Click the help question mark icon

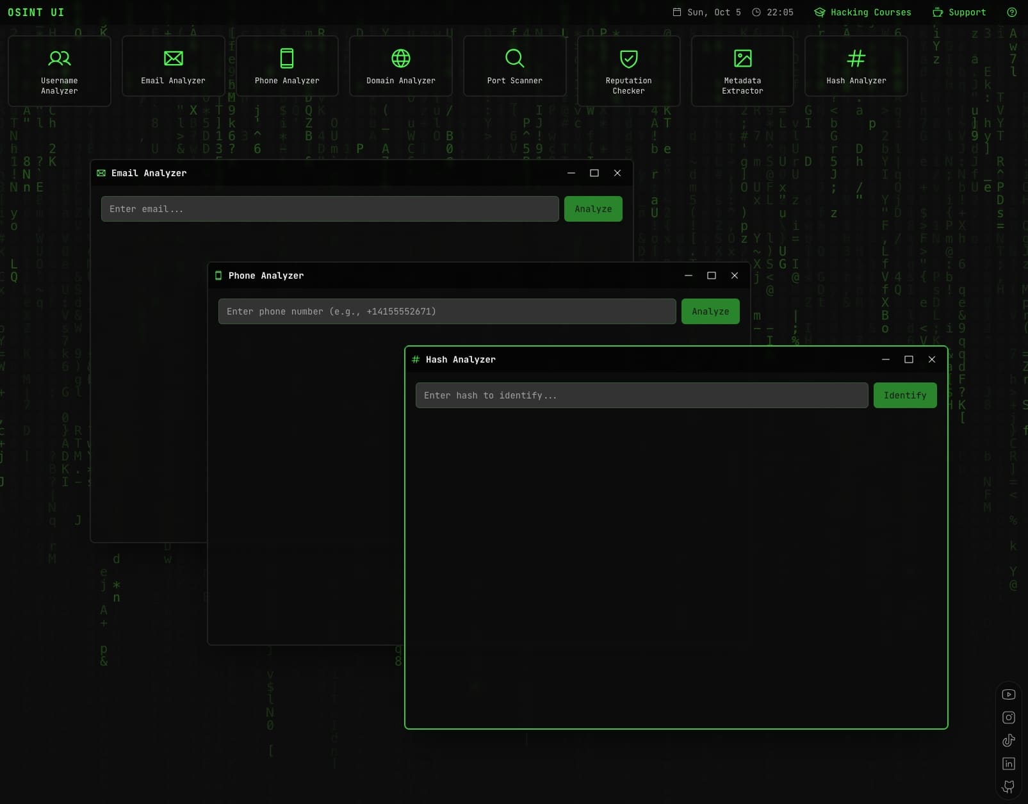pyautogui.click(x=1012, y=12)
